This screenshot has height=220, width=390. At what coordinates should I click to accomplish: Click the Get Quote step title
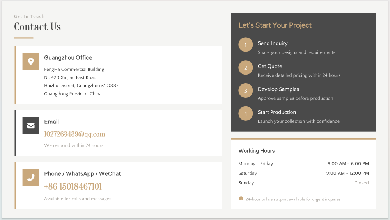click(x=270, y=66)
